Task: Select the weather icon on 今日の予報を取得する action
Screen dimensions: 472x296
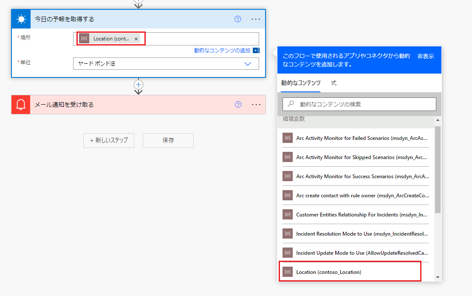Action: pos(21,19)
